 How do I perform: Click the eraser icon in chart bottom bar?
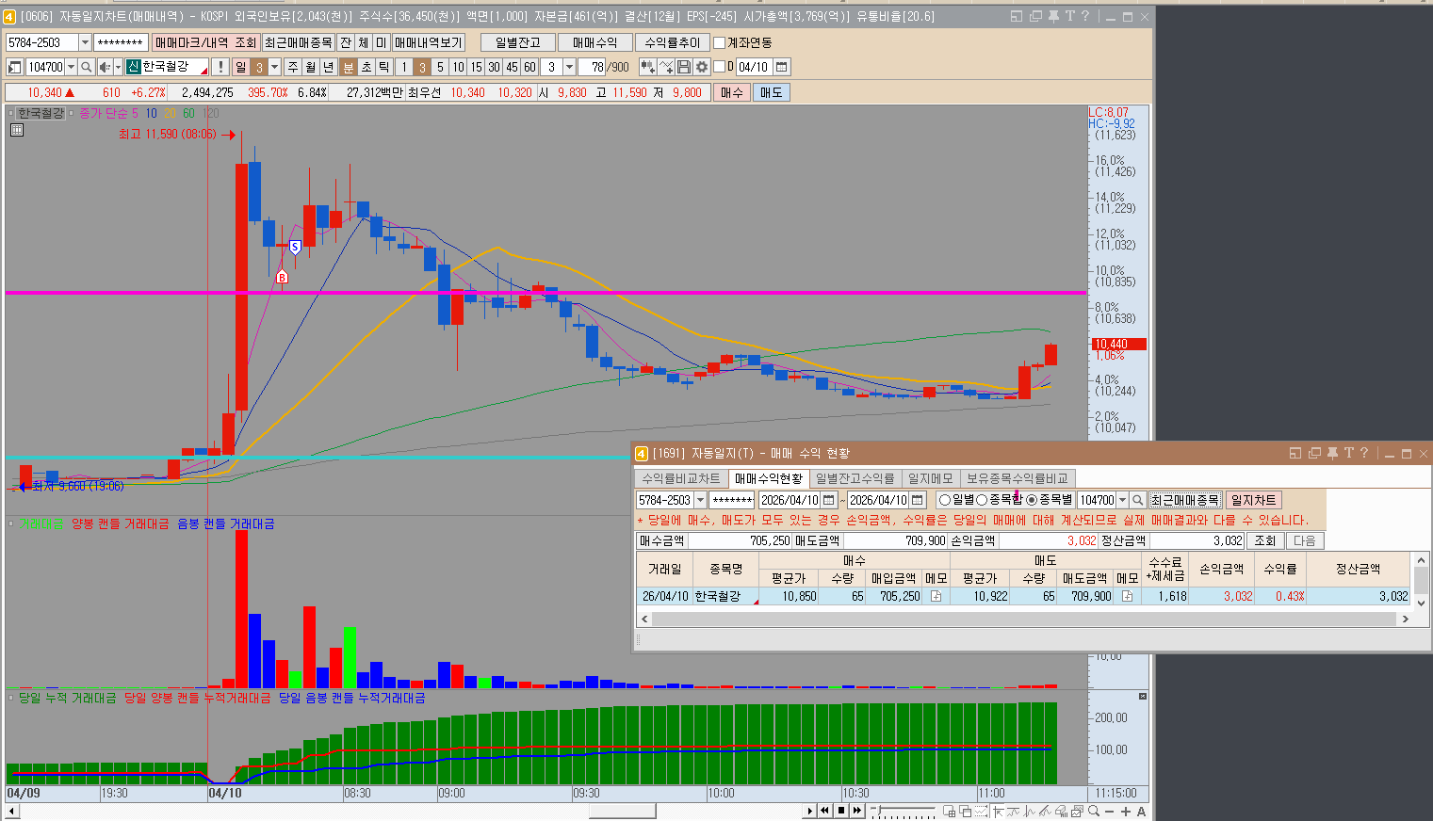pos(1062,811)
